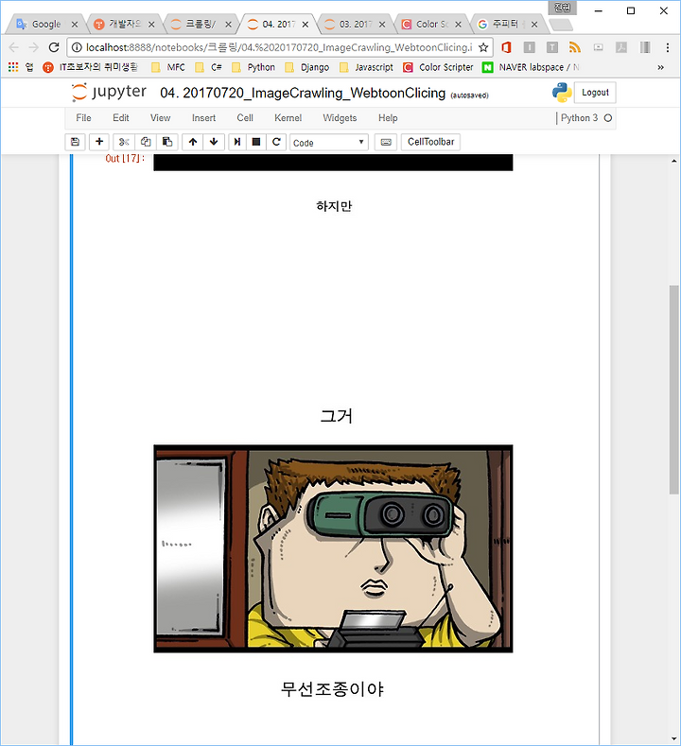
Task: Open the View menu
Action: point(161,118)
